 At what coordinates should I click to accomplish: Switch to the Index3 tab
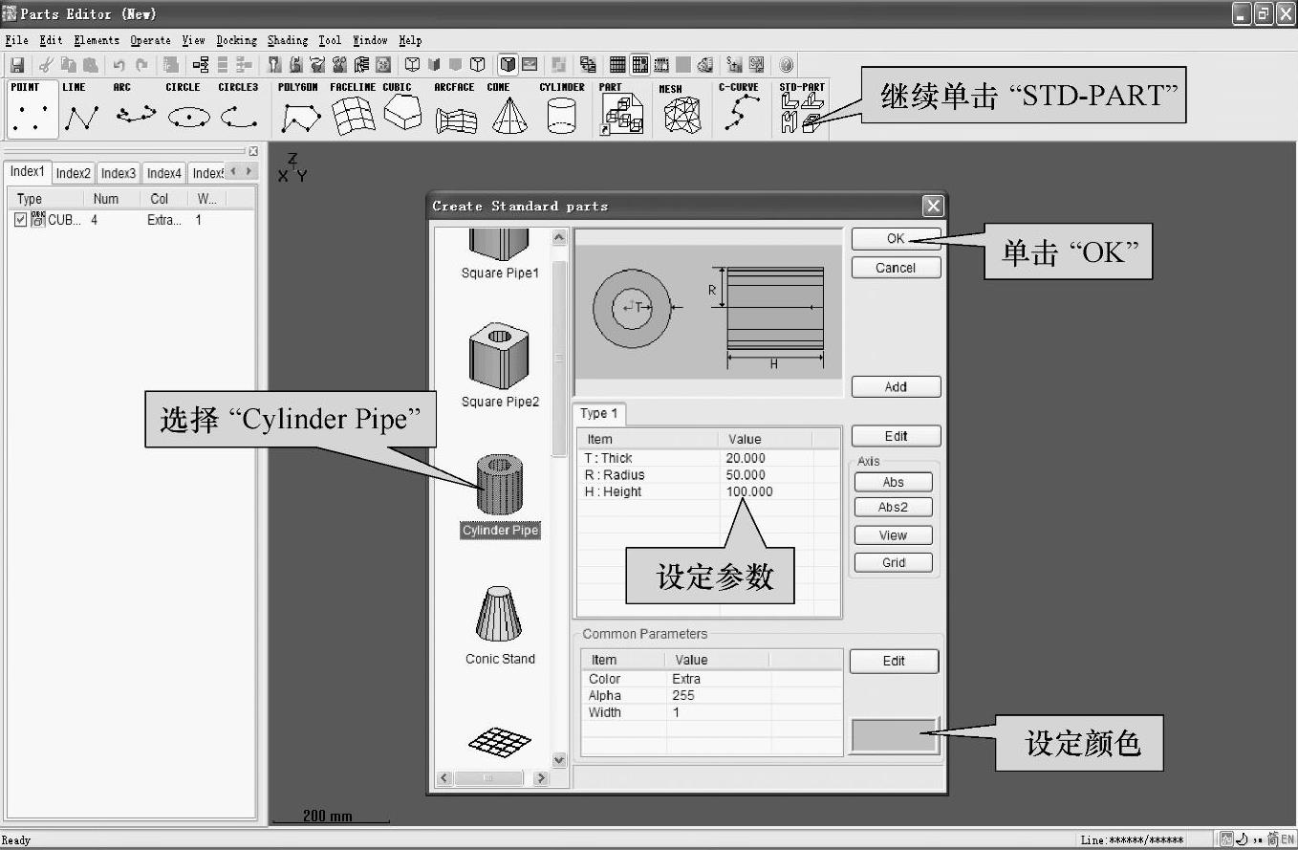(x=119, y=173)
